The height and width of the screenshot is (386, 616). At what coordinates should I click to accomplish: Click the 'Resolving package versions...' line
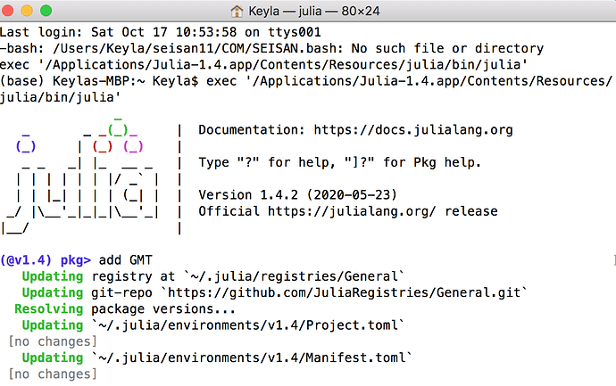pyautogui.click(x=125, y=309)
